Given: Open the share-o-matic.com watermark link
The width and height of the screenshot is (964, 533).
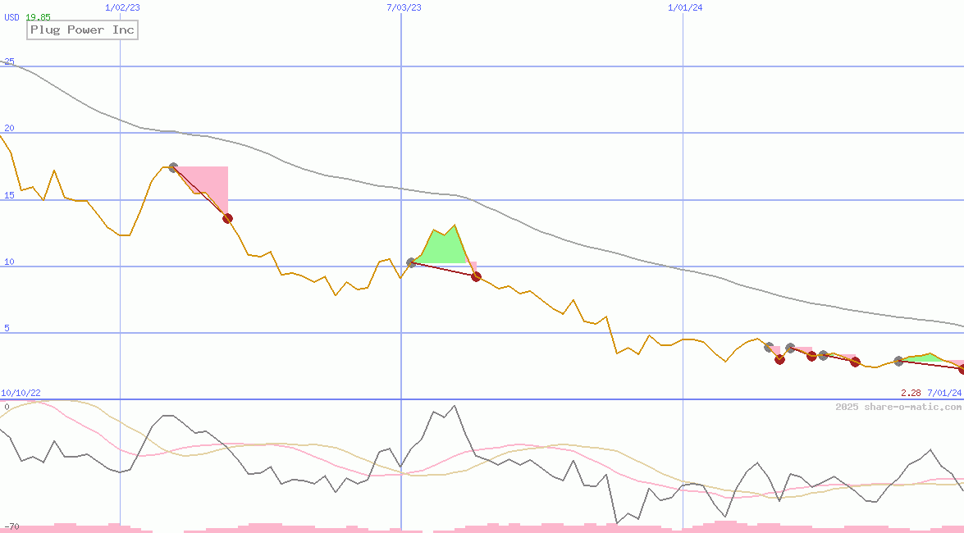Looking at the screenshot, I should [898, 407].
